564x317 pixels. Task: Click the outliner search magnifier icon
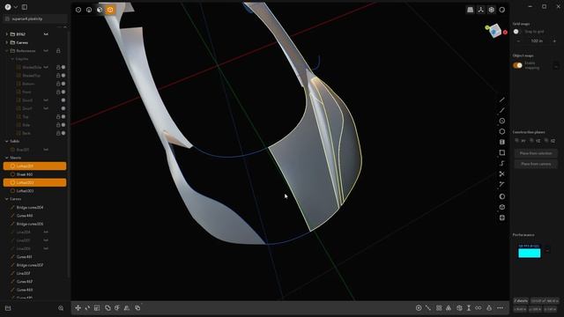coord(61,308)
